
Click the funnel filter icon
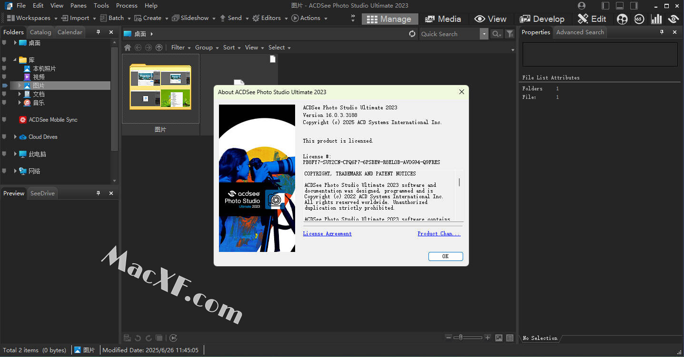coord(510,34)
